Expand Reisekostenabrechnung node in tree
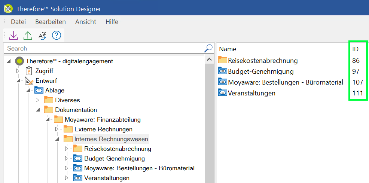Viewport: 369px width, 183px height. [x=67, y=149]
